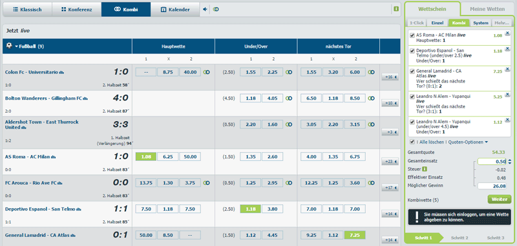Viewport: 517px width, 246px height.
Task: Uncheck the Deportivo Espanol - San Telmo bet
Action: [412, 51]
